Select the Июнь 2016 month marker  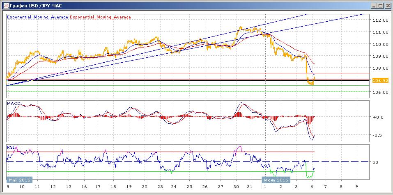pyautogui.click(x=276, y=180)
